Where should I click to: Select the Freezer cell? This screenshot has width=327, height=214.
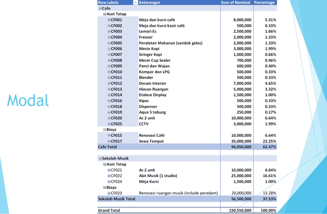click(146, 37)
